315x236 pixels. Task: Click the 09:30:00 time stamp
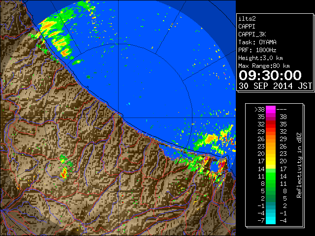point(270,75)
